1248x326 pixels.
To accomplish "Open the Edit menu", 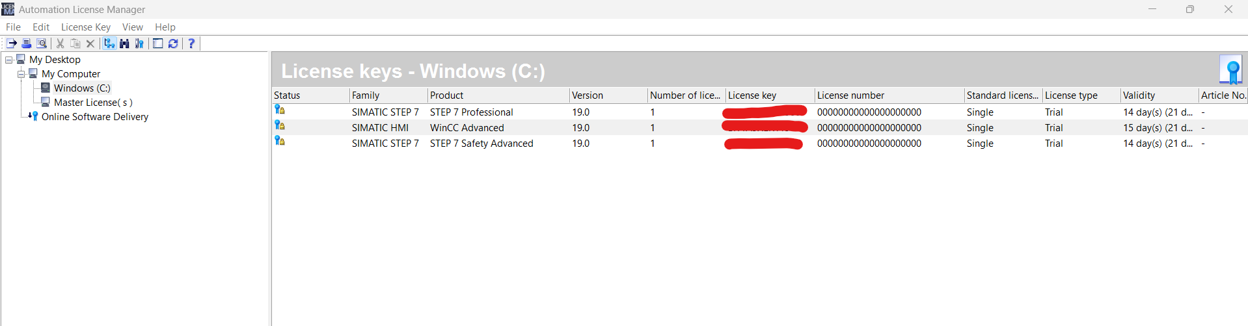I will pyautogui.click(x=41, y=27).
